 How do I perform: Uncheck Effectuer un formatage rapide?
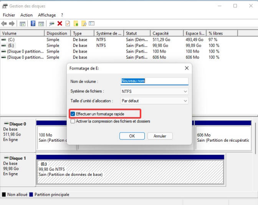[x=73, y=114]
